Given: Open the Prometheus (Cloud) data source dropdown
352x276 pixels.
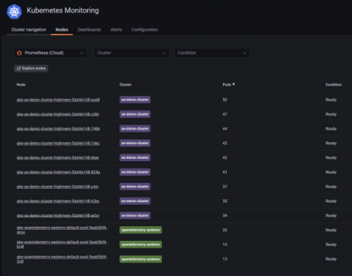Looking at the screenshot, I should pyautogui.click(x=50, y=53).
